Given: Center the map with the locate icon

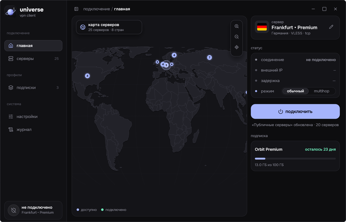Looking at the screenshot, I should point(237,47).
